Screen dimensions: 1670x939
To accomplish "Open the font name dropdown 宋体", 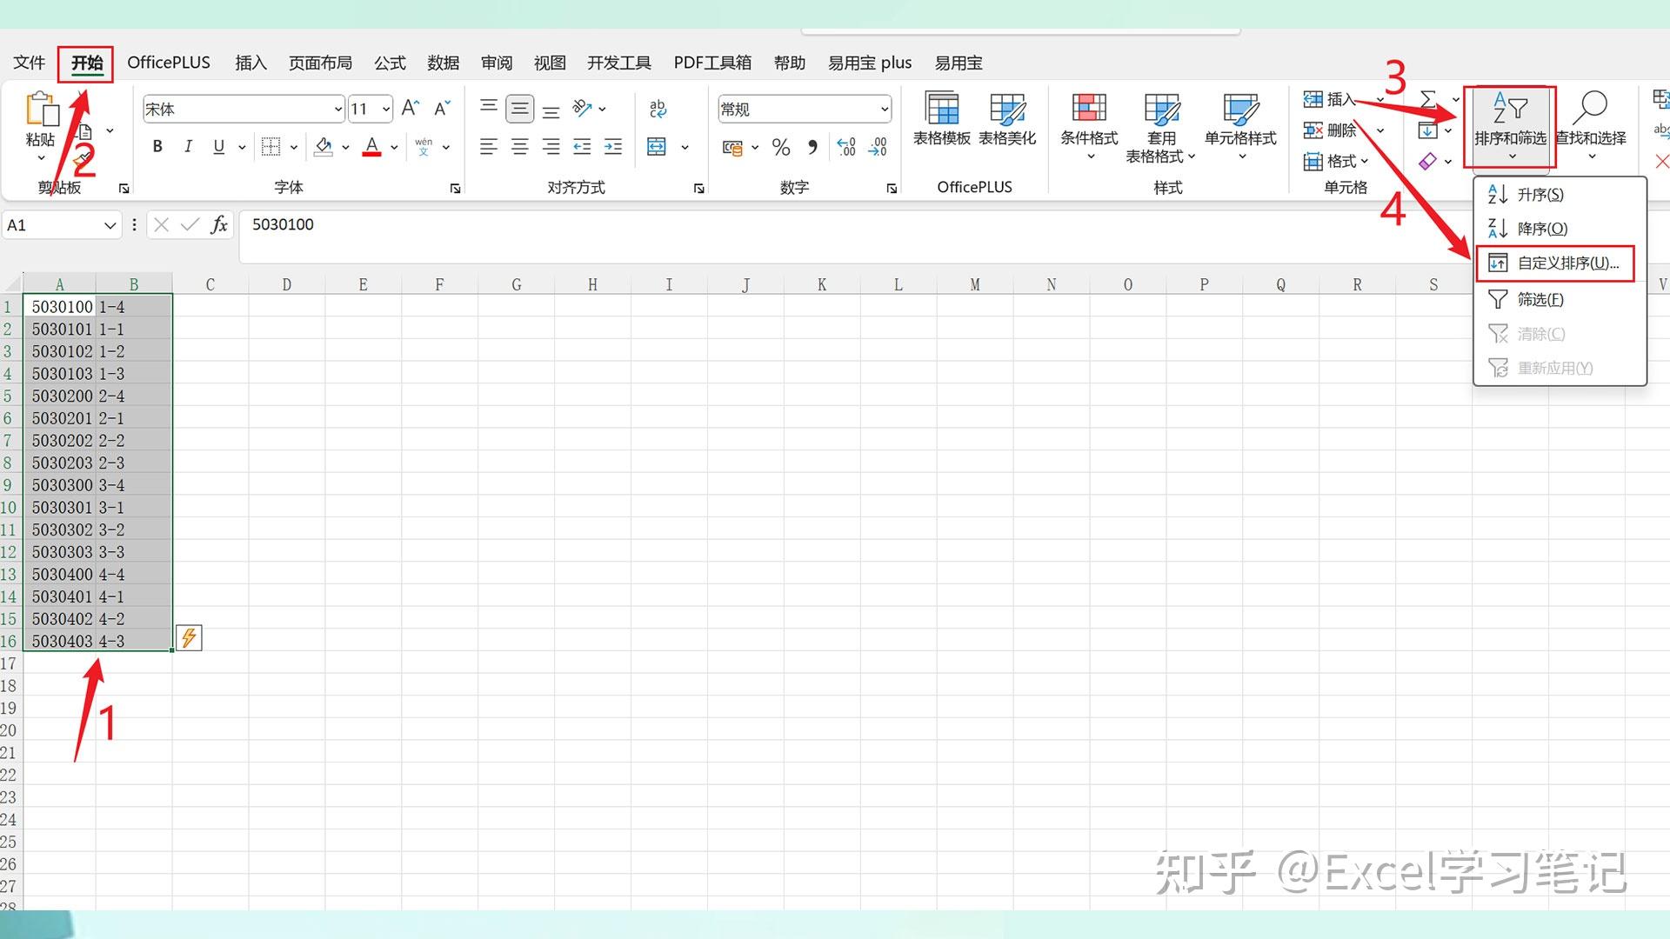I will [338, 109].
